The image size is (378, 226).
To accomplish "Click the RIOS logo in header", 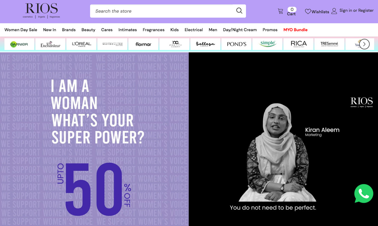I will click(x=41, y=11).
